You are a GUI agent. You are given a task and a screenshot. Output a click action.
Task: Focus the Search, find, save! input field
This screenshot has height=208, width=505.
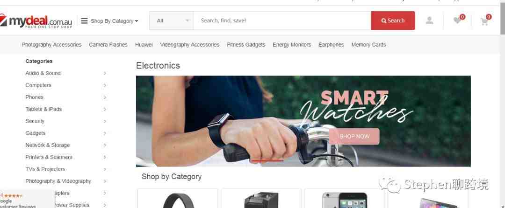pyautogui.click(x=282, y=21)
